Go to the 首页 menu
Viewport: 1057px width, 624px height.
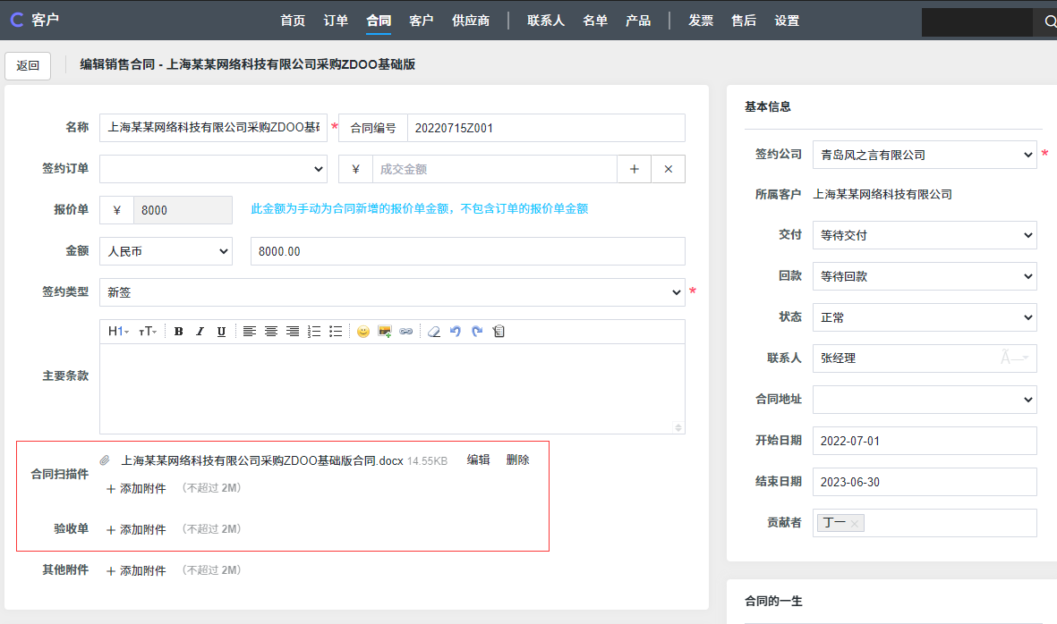coord(293,21)
